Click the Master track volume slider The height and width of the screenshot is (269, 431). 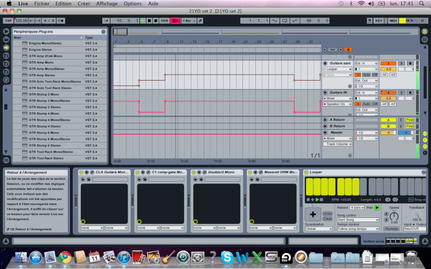(x=387, y=132)
